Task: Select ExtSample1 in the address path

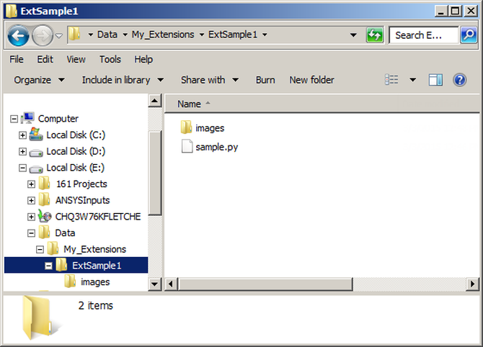Action: click(x=233, y=35)
